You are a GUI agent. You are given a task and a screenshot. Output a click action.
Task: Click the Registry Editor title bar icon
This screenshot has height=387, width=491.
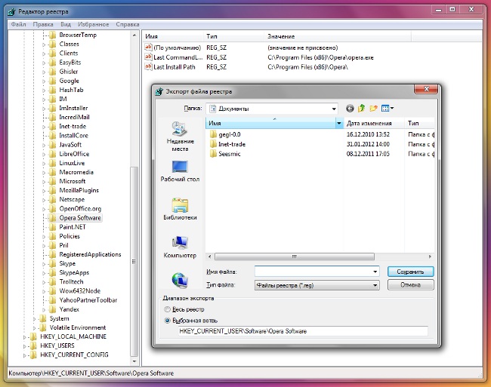pos(11,12)
